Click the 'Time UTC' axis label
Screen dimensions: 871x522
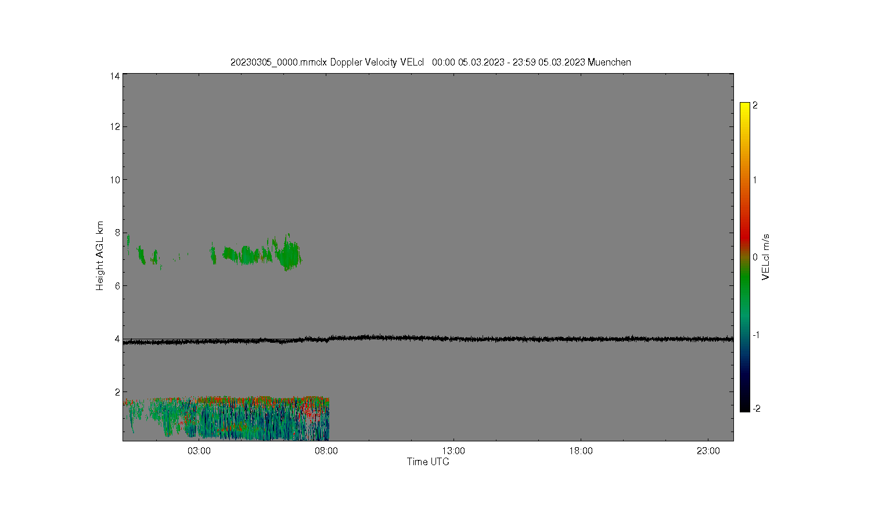pyautogui.click(x=428, y=462)
